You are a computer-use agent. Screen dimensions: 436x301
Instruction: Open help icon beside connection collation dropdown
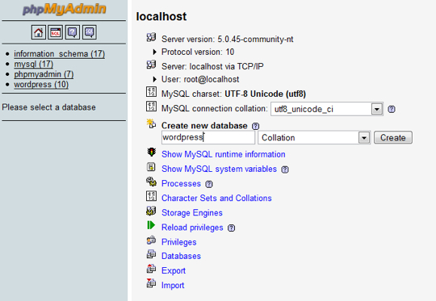tap(392, 109)
